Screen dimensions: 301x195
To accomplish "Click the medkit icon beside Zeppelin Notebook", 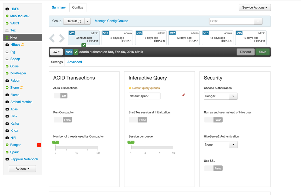I will pyautogui.click(x=7, y=159).
